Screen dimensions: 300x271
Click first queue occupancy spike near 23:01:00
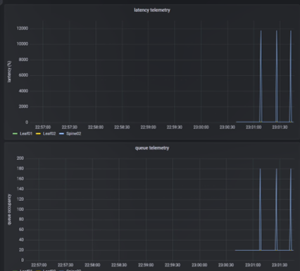coord(261,209)
